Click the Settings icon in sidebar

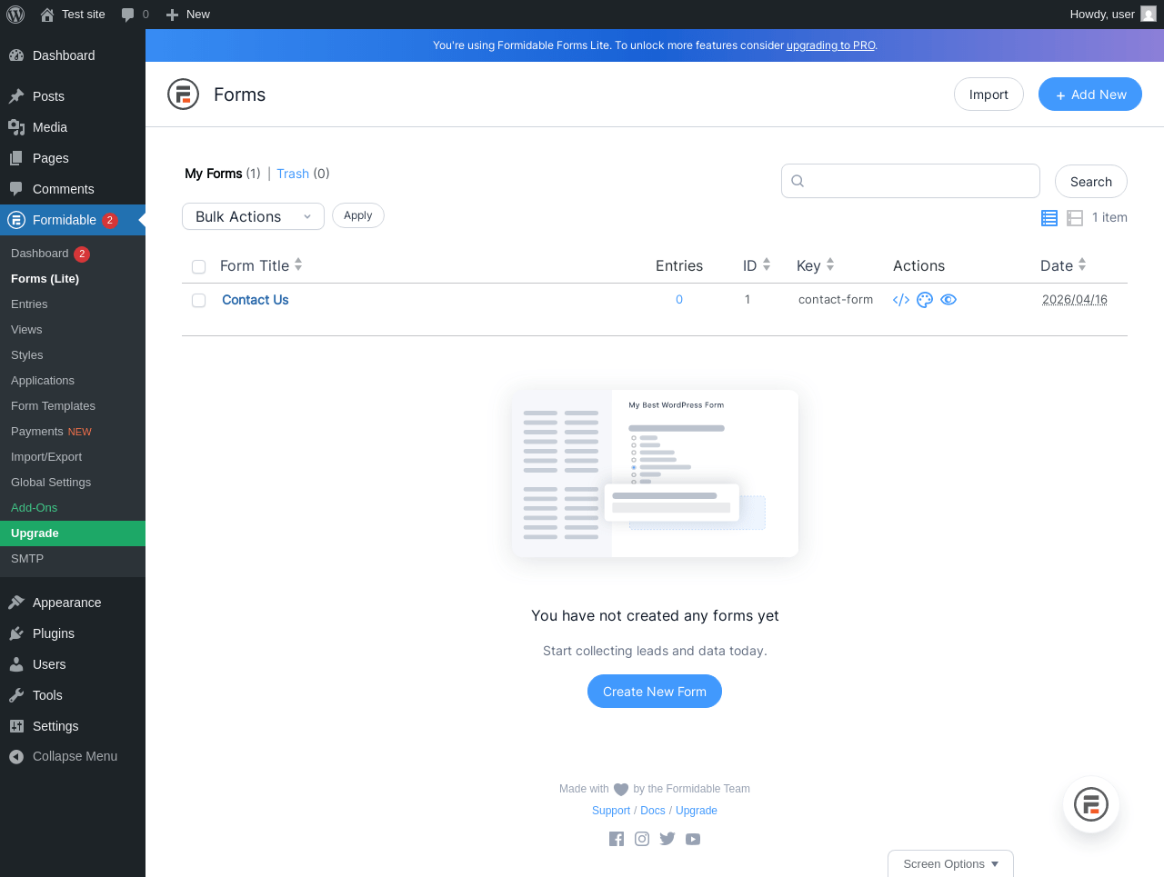pyautogui.click(x=16, y=726)
